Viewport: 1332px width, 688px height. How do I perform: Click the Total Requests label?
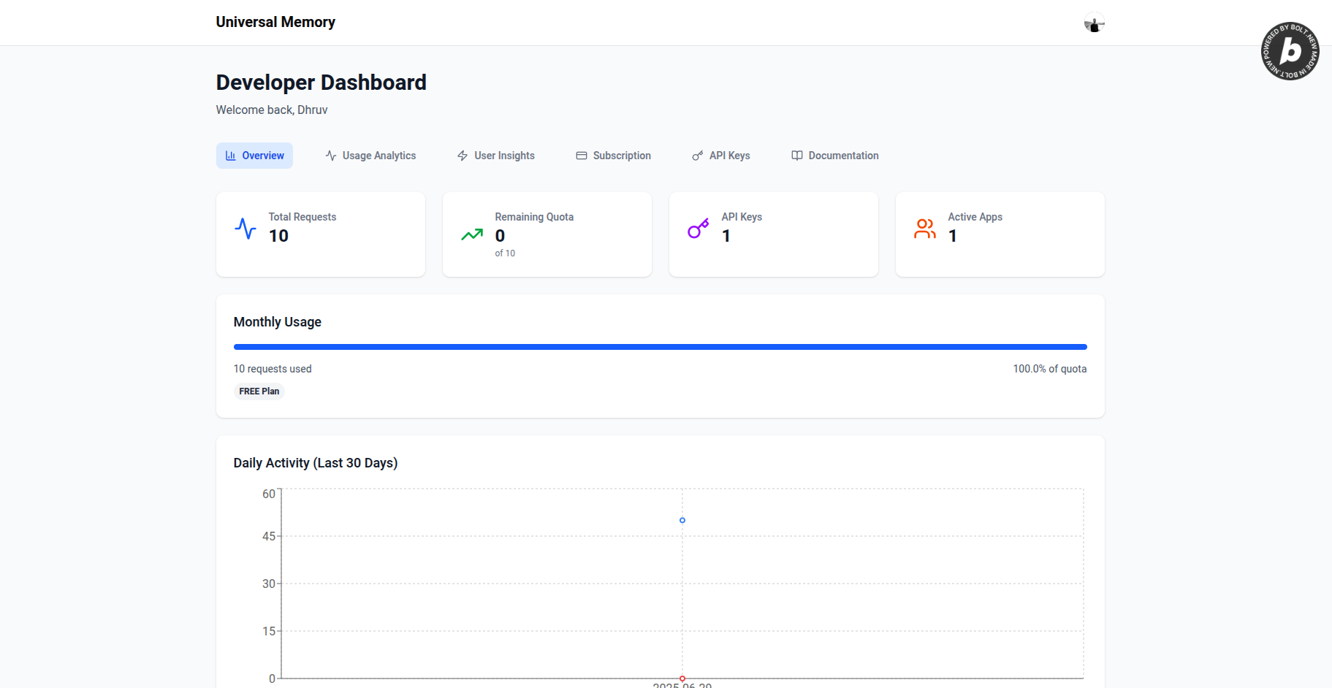(x=302, y=217)
